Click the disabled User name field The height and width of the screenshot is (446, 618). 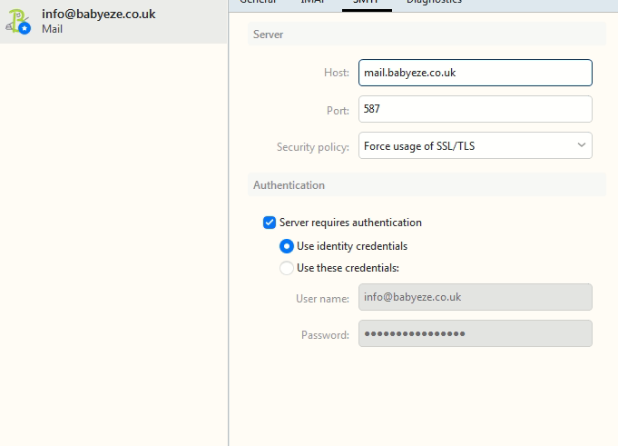click(x=475, y=297)
